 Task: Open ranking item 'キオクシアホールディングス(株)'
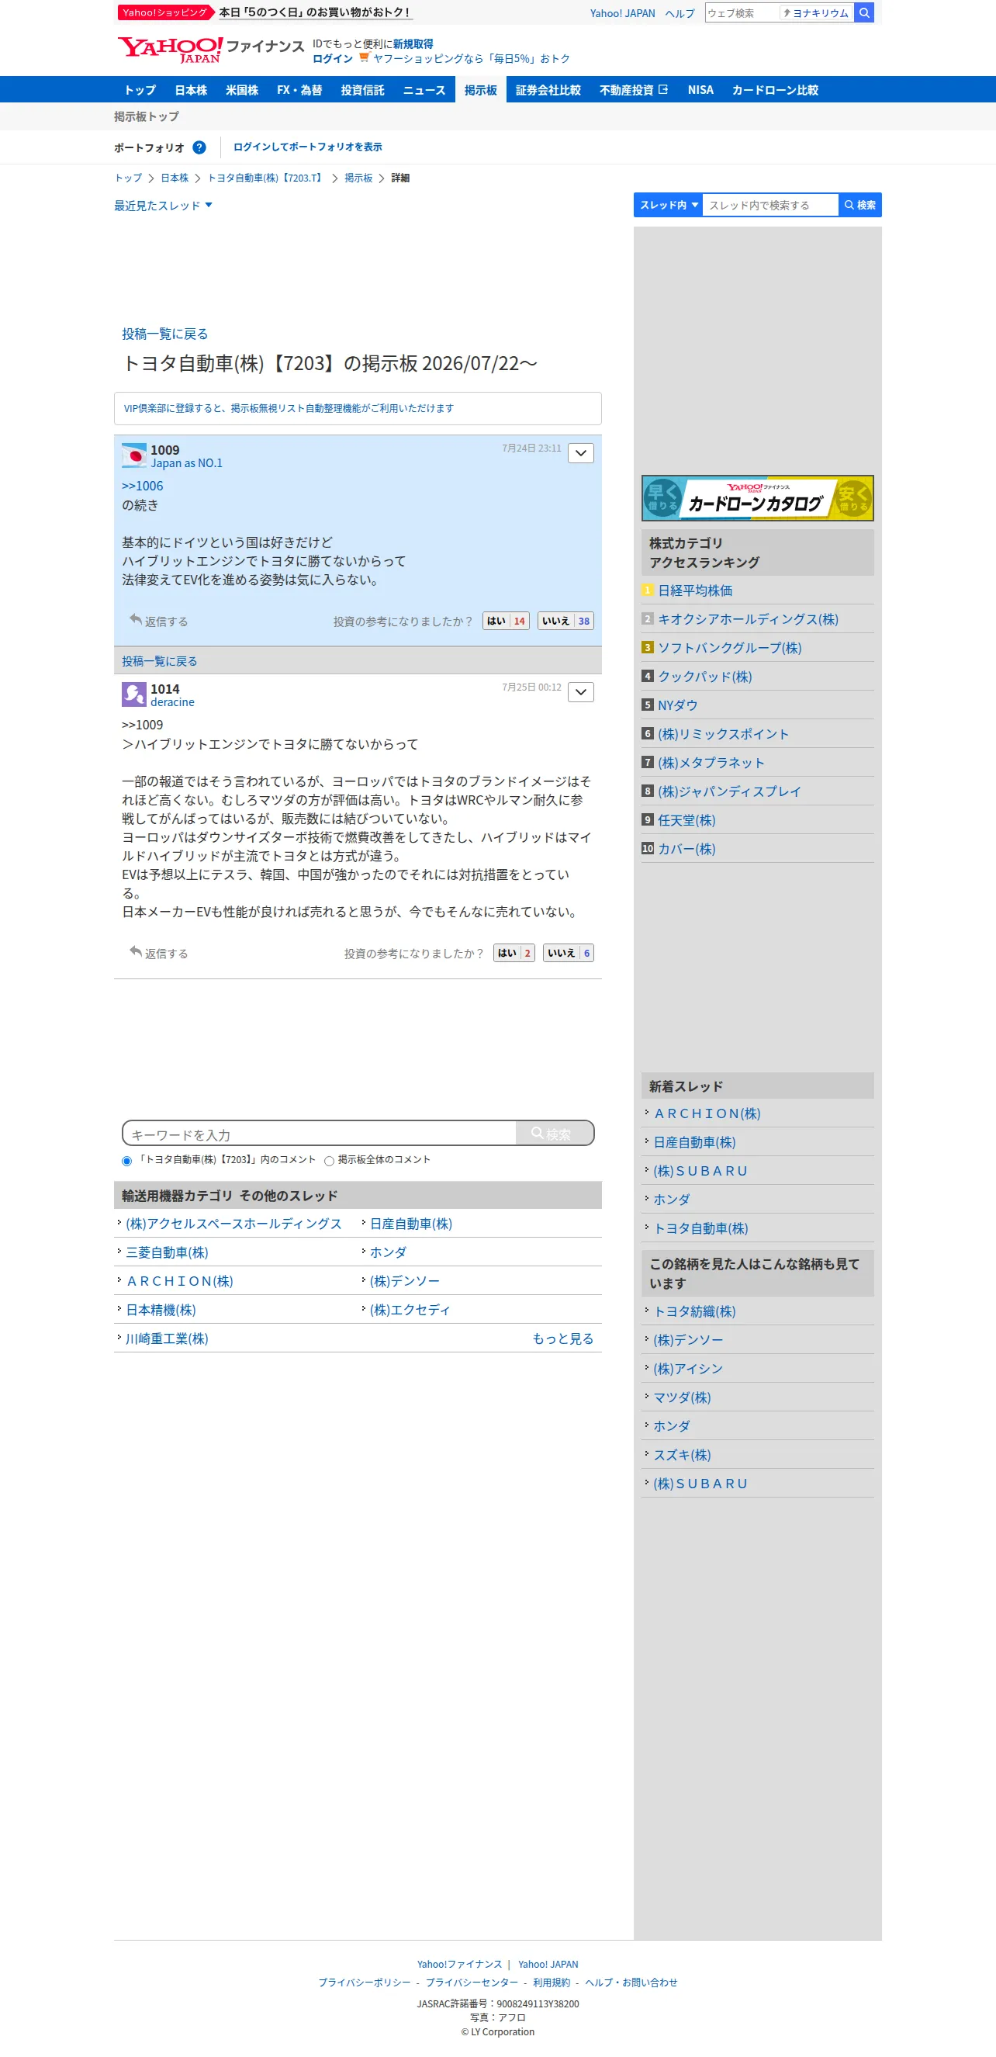coord(748,619)
